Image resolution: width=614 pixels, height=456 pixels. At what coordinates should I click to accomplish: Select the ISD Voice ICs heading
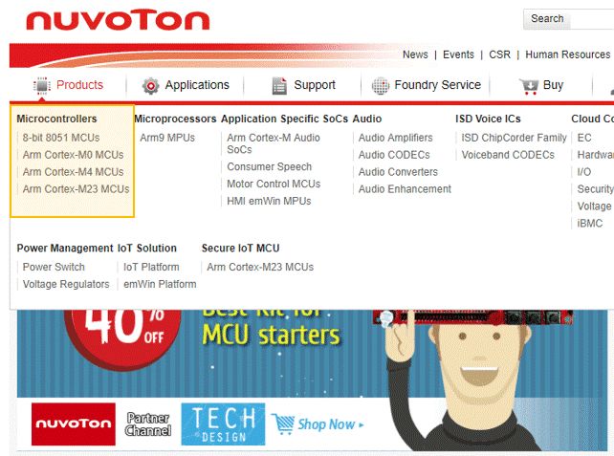[x=488, y=119]
